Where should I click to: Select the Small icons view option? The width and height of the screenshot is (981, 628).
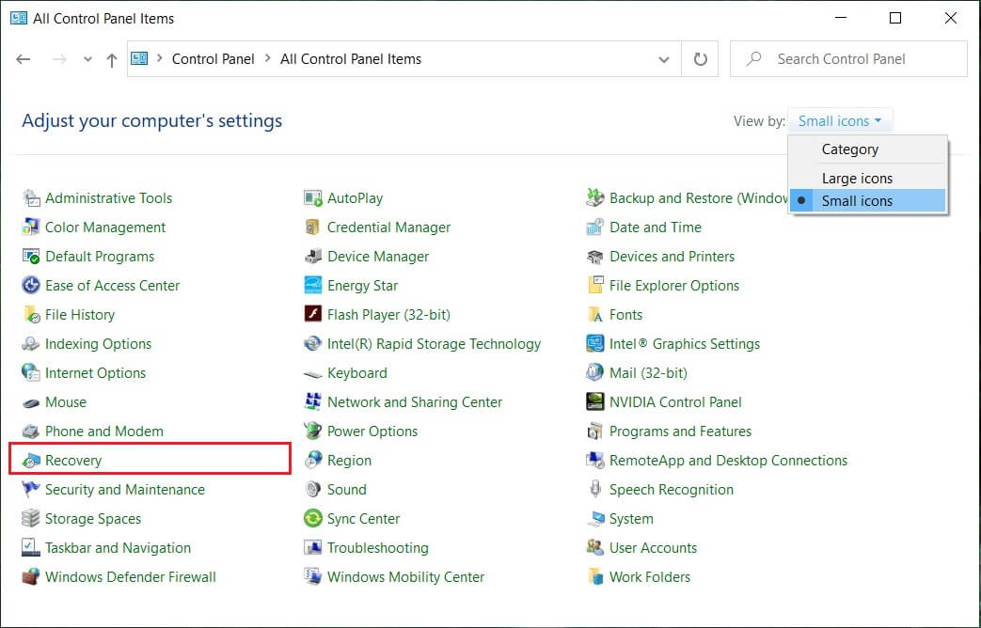pyautogui.click(x=857, y=201)
